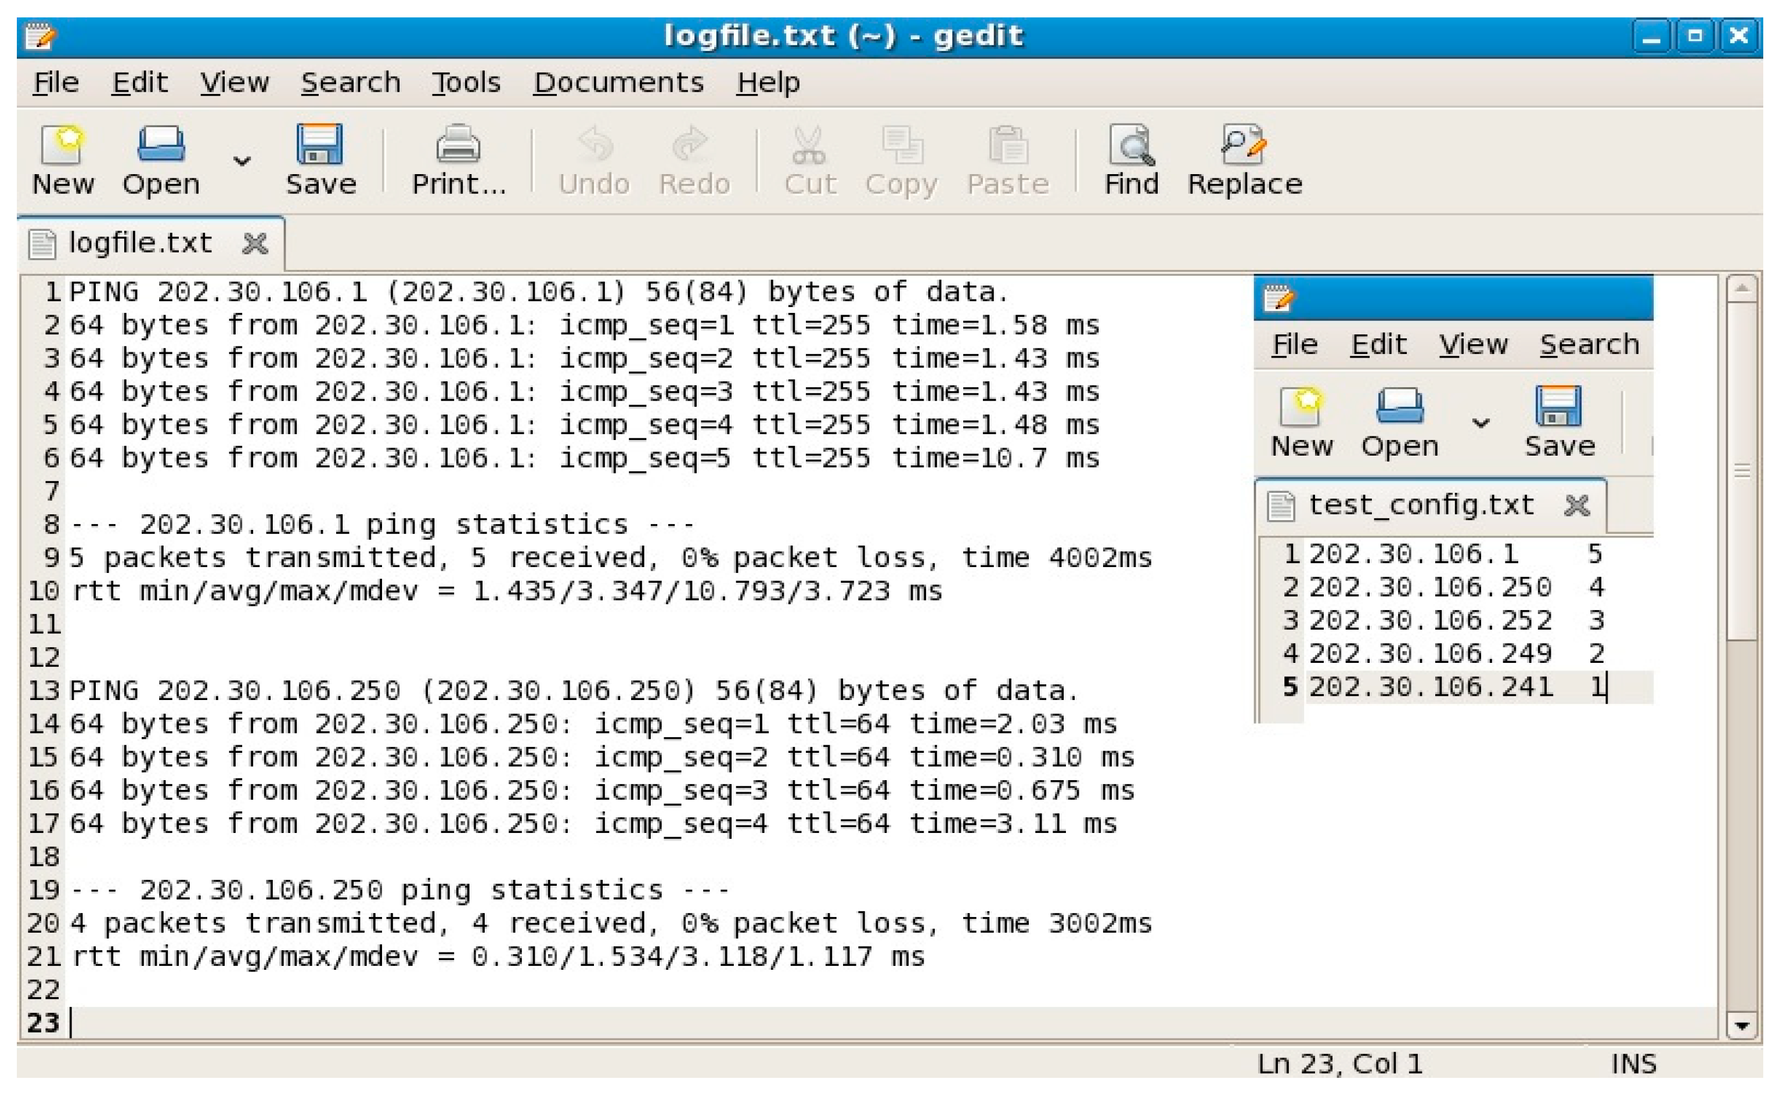Click the gedit app icon in logfile.txt title bar
Image resolution: width=1783 pixels, height=1097 pixels.
tap(39, 36)
